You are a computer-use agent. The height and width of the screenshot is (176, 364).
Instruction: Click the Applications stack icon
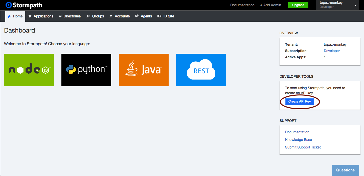coord(30,16)
